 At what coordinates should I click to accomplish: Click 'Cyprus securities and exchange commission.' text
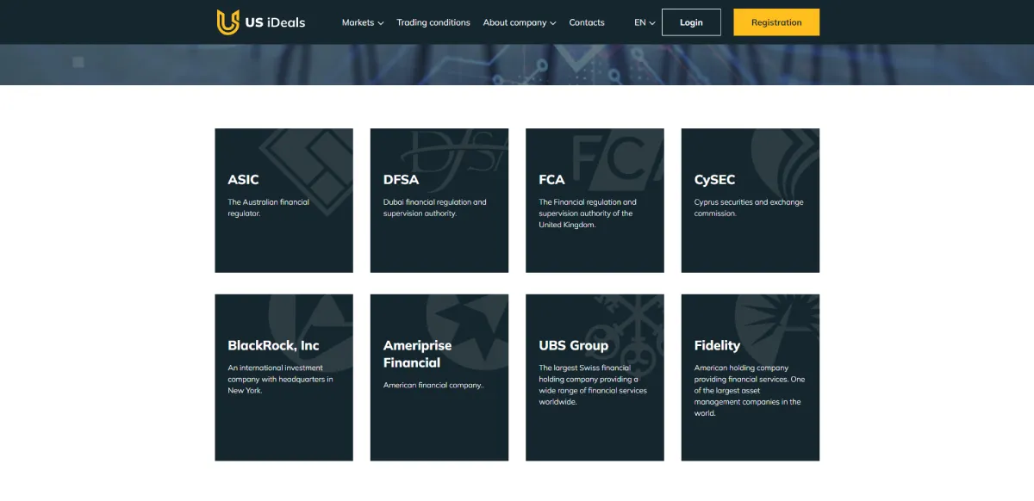(x=748, y=207)
